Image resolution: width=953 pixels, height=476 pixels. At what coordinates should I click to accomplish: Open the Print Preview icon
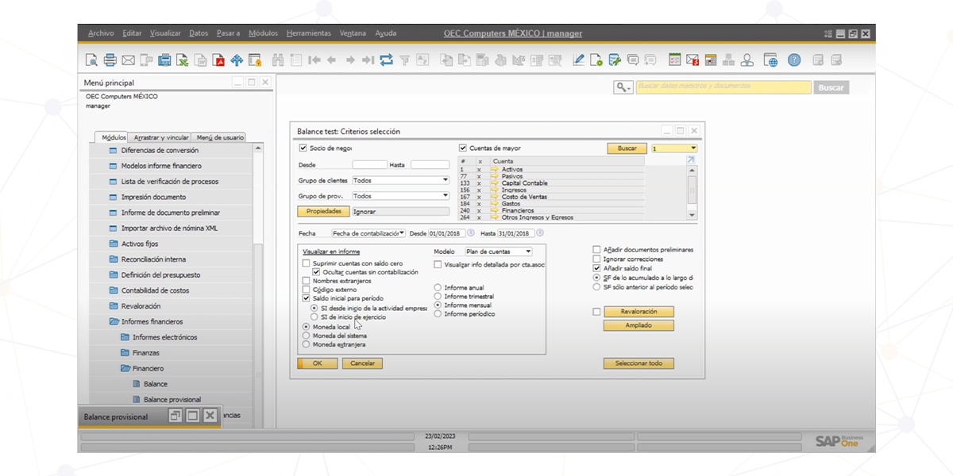(x=91, y=59)
